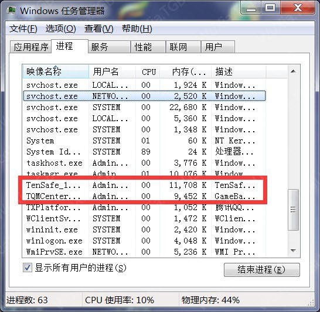This screenshot has height=312, width=320.
Task: Click CPU 使用率: 10% status entry
Action: pos(120,300)
